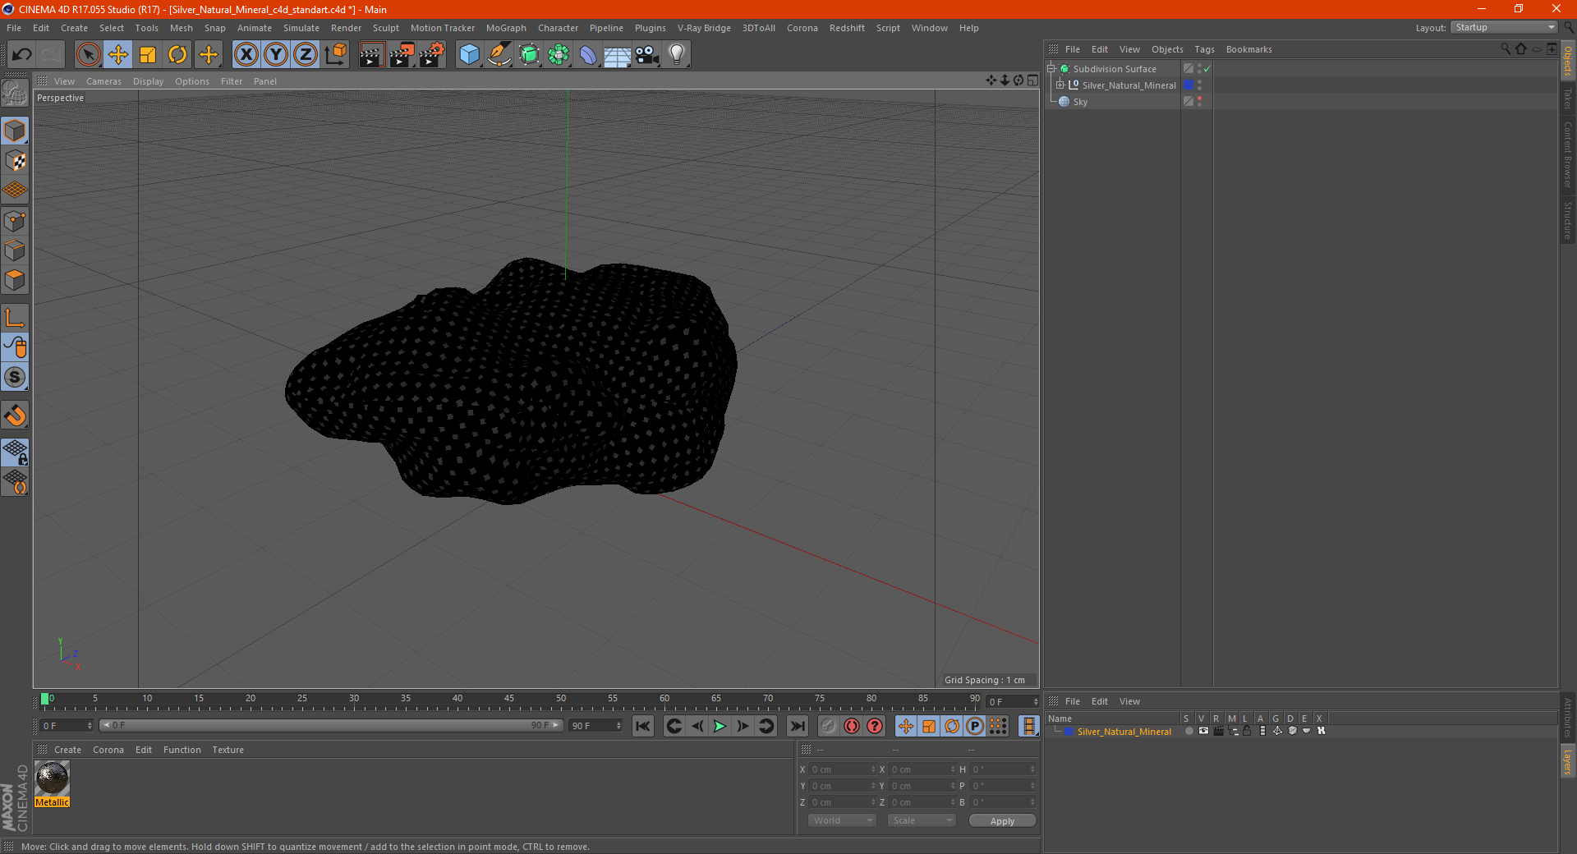Play animation forward
The image size is (1577, 854).
click(720, 726)
